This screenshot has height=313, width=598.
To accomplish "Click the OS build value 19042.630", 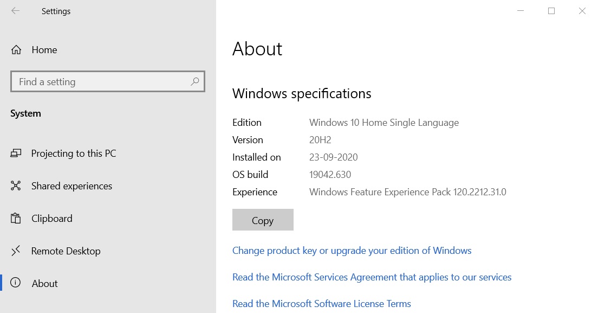I will coord(330,175).
